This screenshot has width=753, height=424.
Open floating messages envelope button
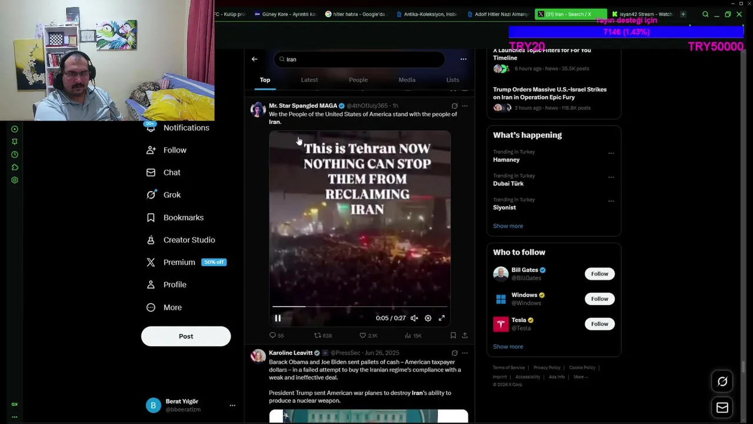(722, 408)
